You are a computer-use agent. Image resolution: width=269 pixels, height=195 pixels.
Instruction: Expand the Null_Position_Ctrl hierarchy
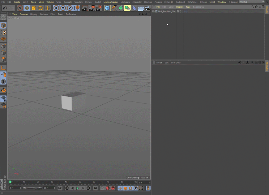coord(153,11)
